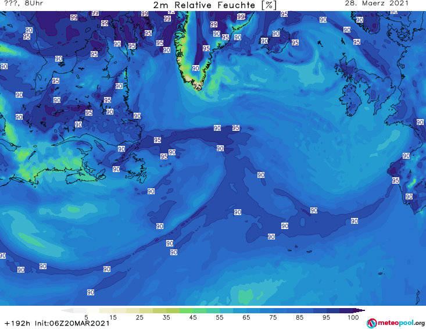The image size is (426, 329).
Task: Click legend value '35'
Action: [166, 317]
